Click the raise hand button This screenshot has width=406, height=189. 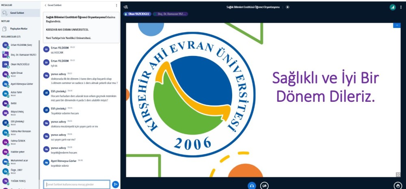[398, 186]
